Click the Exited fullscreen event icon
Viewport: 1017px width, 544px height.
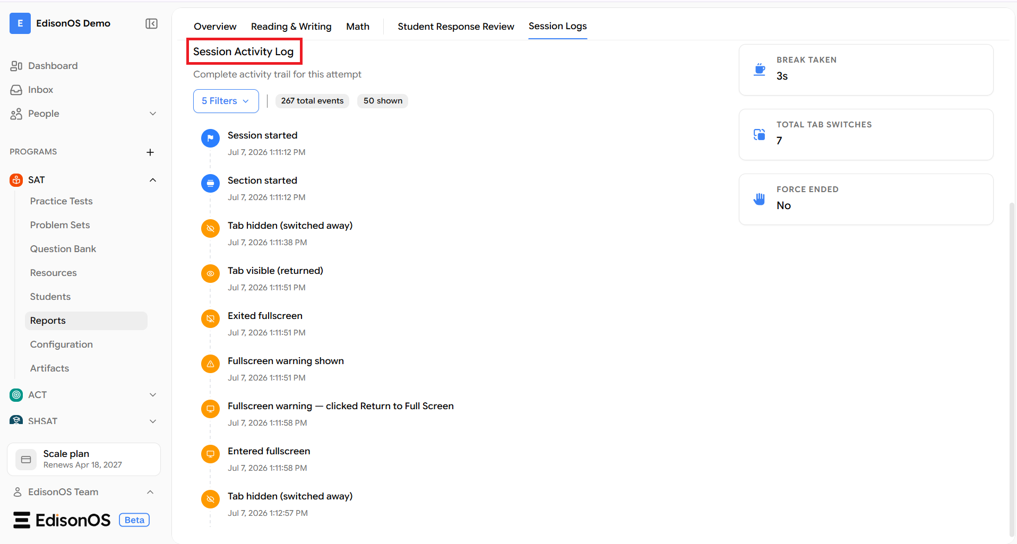(210, 318)
